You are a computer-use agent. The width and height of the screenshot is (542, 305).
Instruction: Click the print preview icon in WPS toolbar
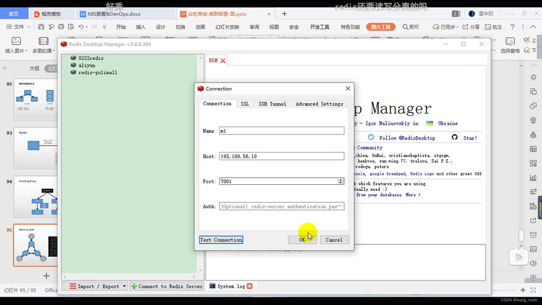pyautogui.click(x=71, y=27)
